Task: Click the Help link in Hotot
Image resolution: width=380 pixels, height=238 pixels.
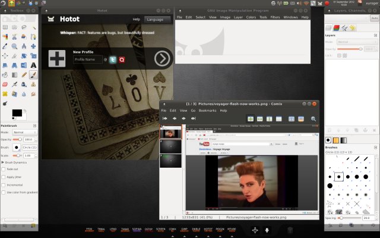Action: pos(137,20)
